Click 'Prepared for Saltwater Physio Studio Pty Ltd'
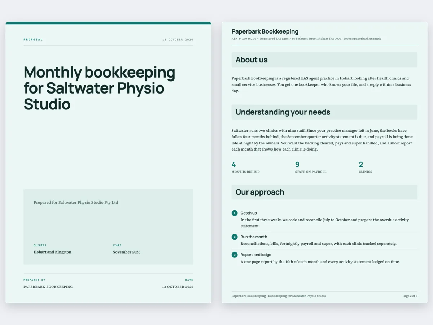 point(76,203)
